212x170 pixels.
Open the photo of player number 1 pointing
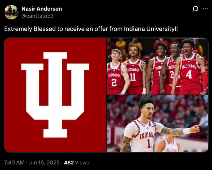click(x=157, y=124)
